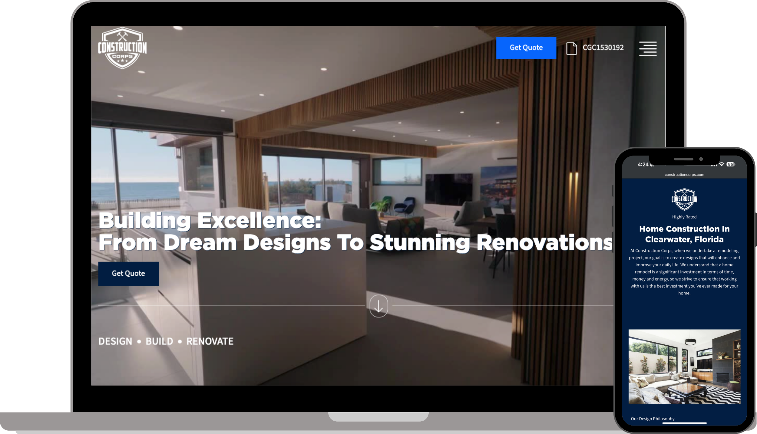Tap the Construction Corps logo on the phone

pos(684,199)
